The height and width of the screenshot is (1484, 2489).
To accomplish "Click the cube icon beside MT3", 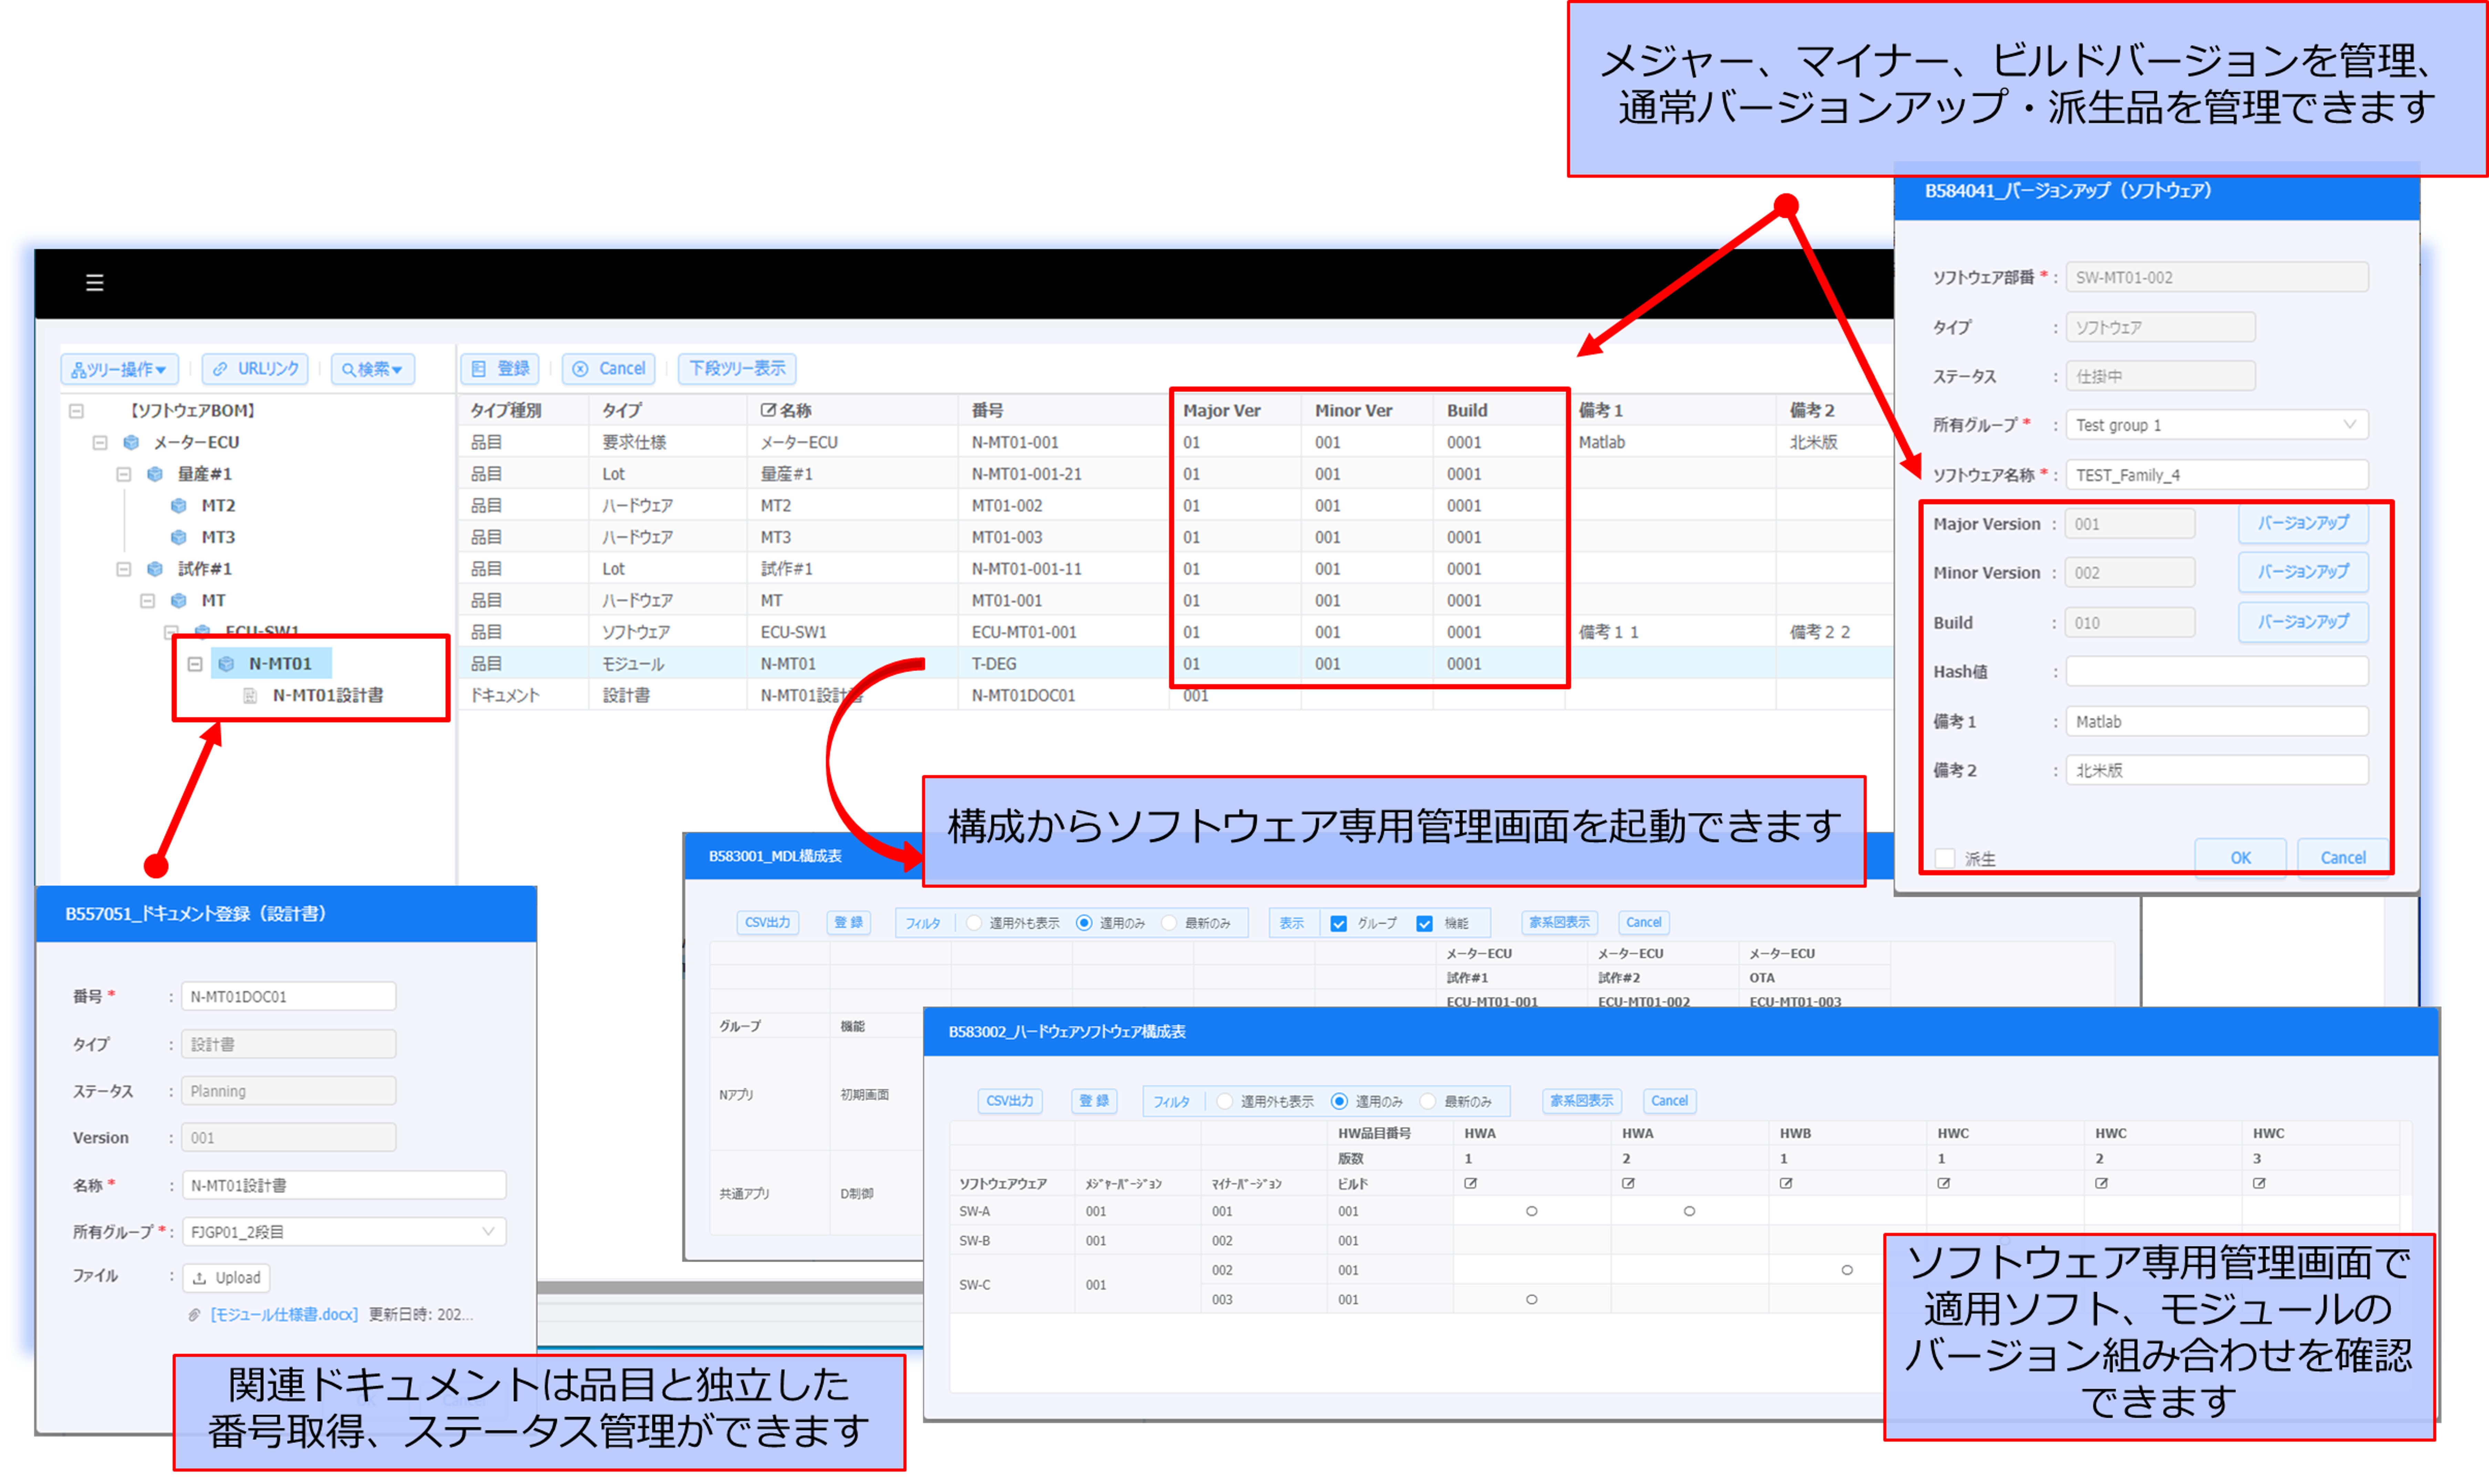I will [x=179, y=537].
